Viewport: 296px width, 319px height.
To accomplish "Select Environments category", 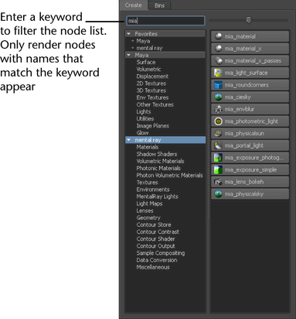I will (153, 189).
